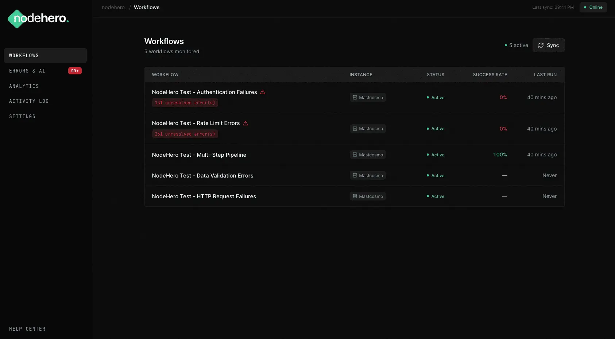Click Mastcosmo label in HTTP Request Failures row

371,196
